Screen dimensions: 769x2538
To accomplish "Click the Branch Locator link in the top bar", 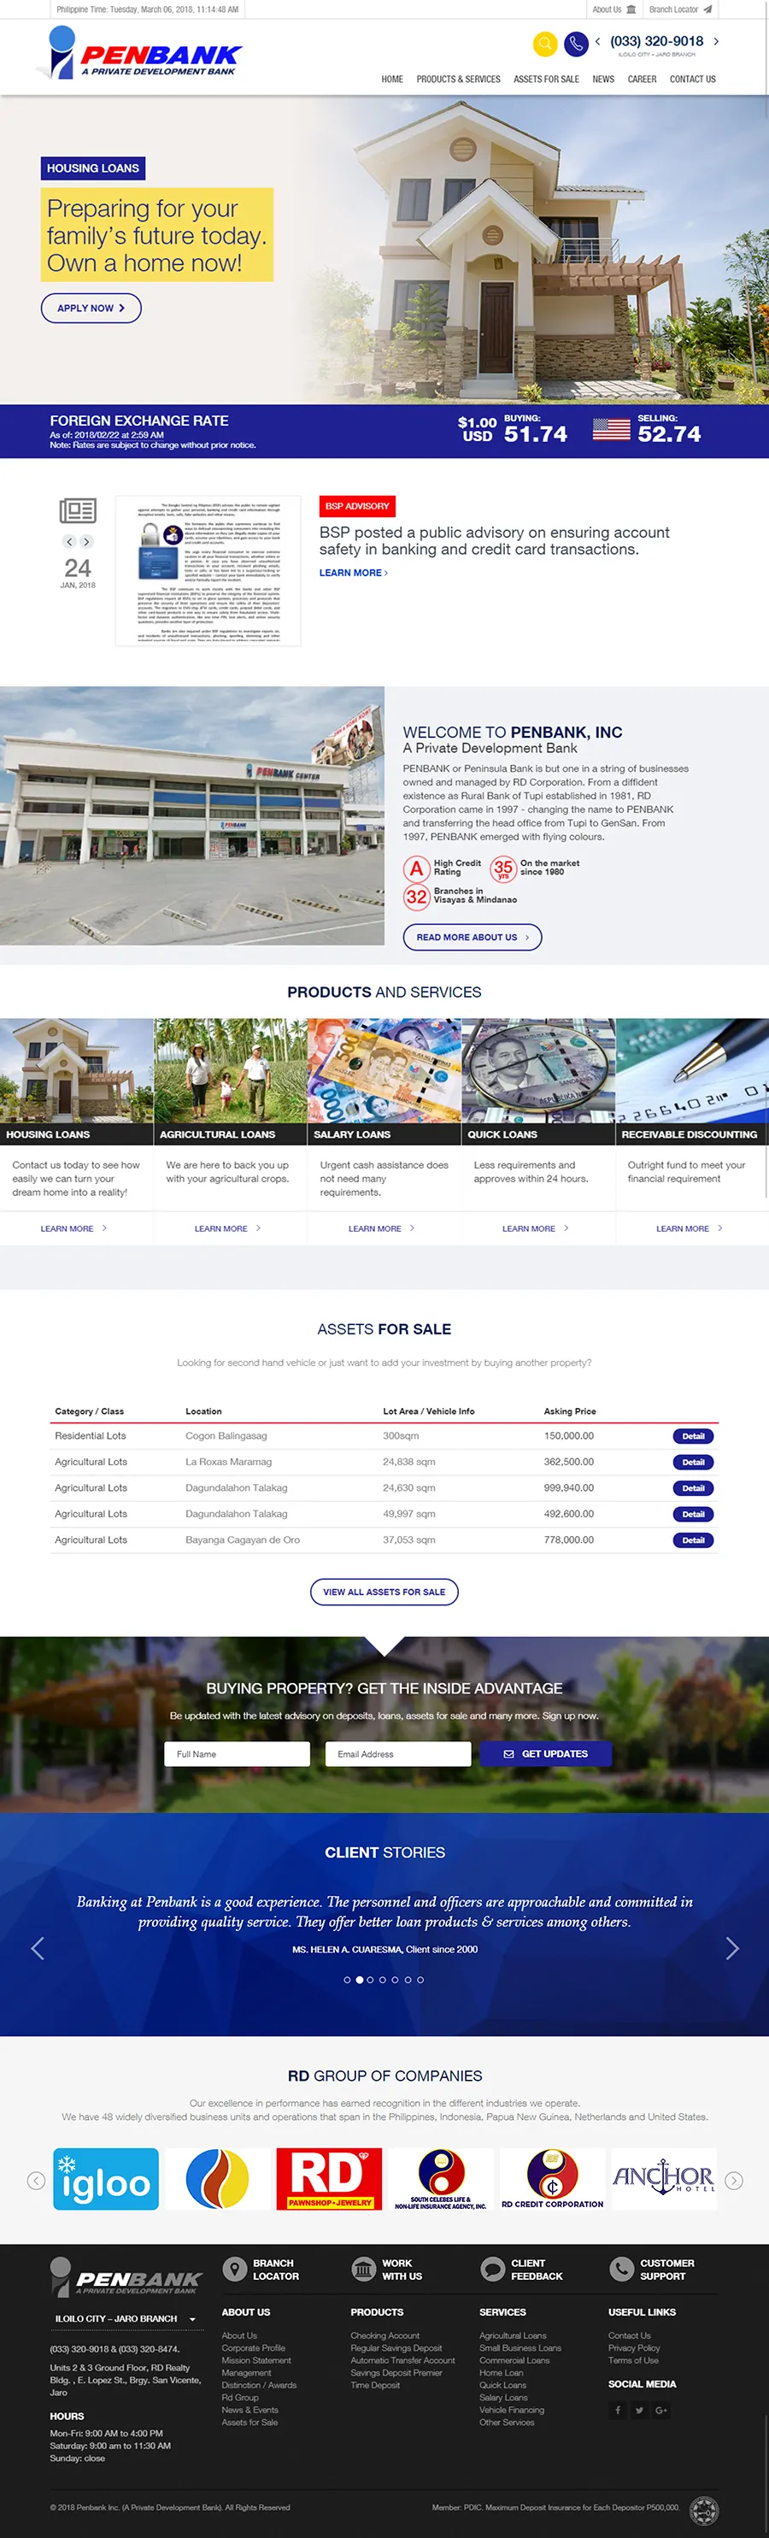I will tap(680, 10).
